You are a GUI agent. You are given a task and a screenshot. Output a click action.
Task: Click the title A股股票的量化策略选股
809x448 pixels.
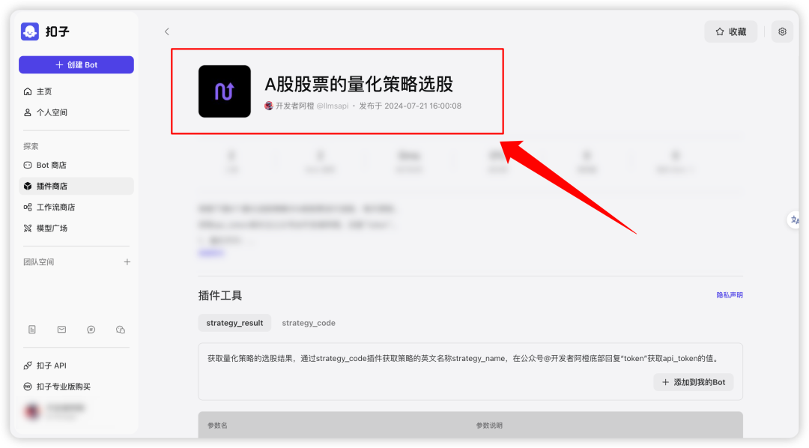pyautogui.click(x=359, y=84)
